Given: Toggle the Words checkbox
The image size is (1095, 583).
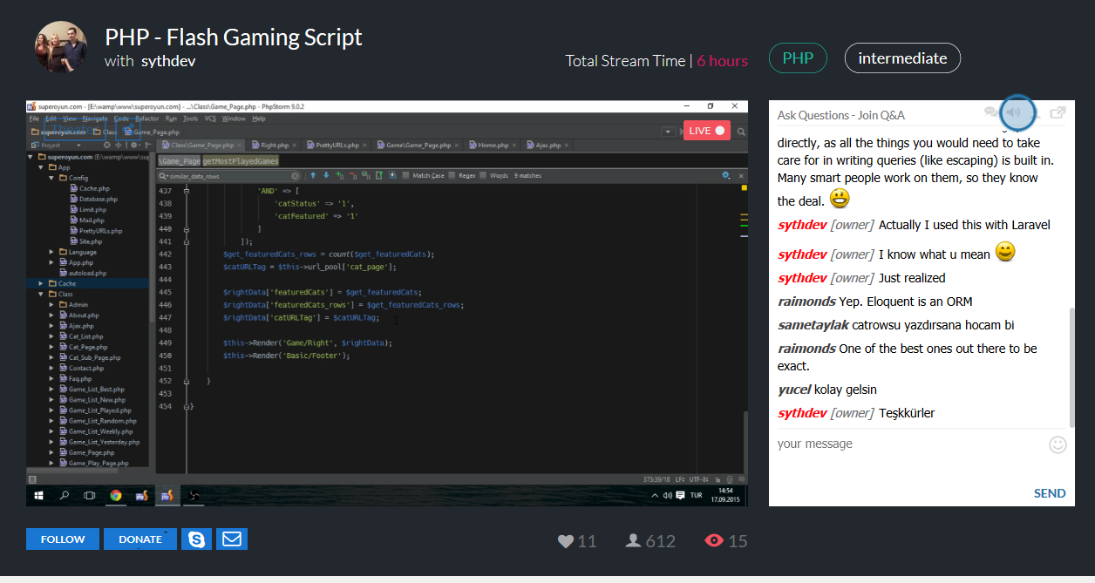Looking at the screenshot, I should (x=483, y=175).
